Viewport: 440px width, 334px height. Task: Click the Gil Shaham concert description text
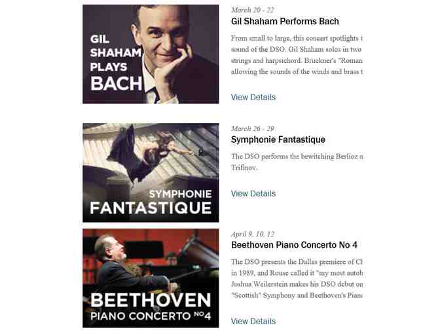[297, 55]
